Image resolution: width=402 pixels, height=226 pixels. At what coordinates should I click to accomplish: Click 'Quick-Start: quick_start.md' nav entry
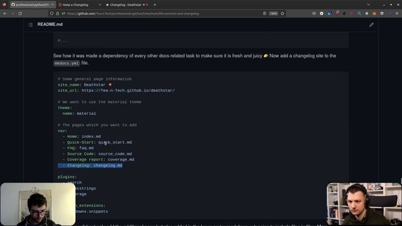pyautogui.click(x=97, y=143)
